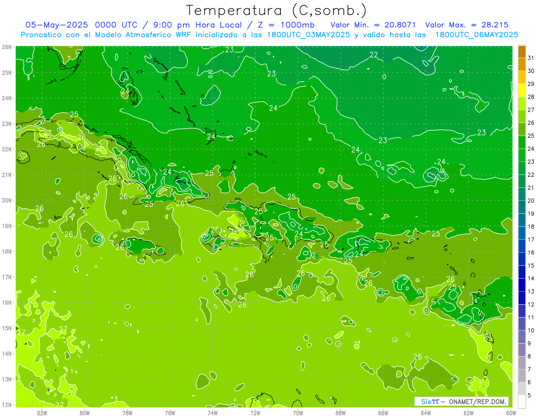Click the "82W" longitude label

point(42,413)
